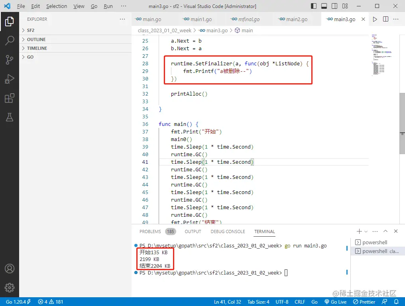405x306 pixels.
Task: Open the Explorer view in activity bar
Action: [10, 22]
